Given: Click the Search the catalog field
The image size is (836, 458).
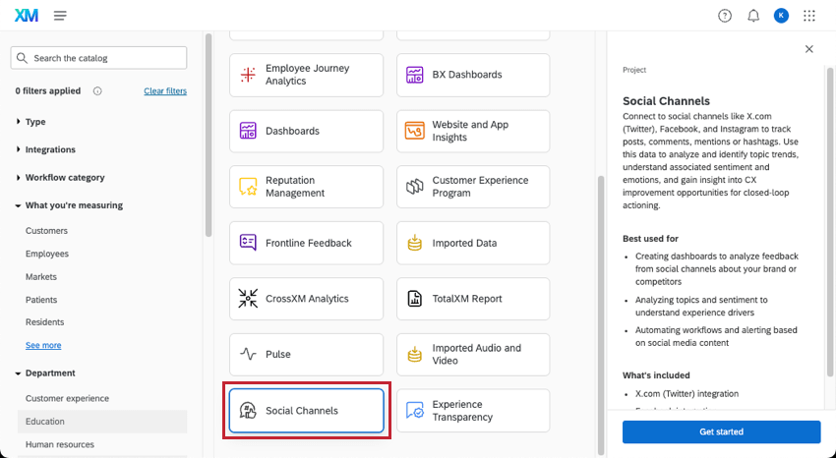Looking at the screenshot, I should pos(98,58).
